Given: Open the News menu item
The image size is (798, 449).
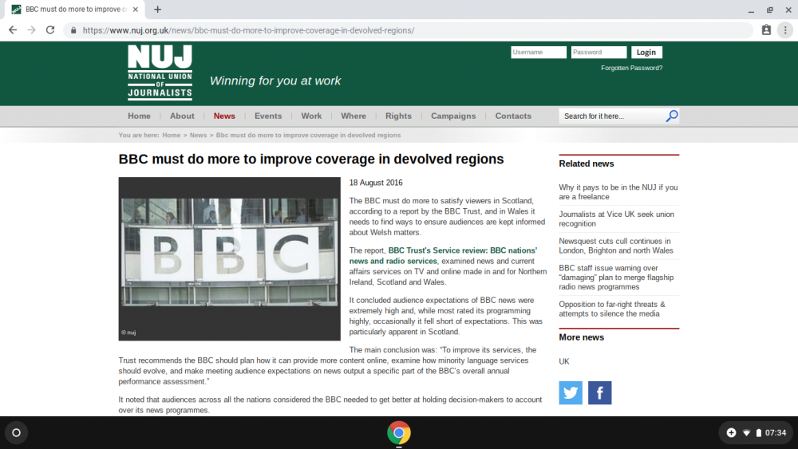Looking at the screenshot, I should tap(224, 116).
